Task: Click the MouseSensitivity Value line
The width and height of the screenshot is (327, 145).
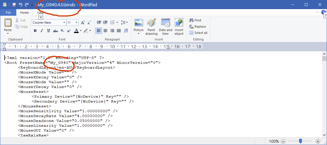Action: (68, 111)
